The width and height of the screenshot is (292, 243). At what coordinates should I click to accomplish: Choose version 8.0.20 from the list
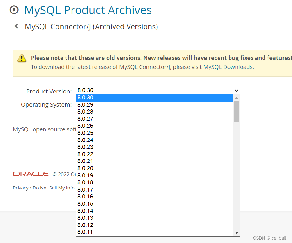point(85,168)
